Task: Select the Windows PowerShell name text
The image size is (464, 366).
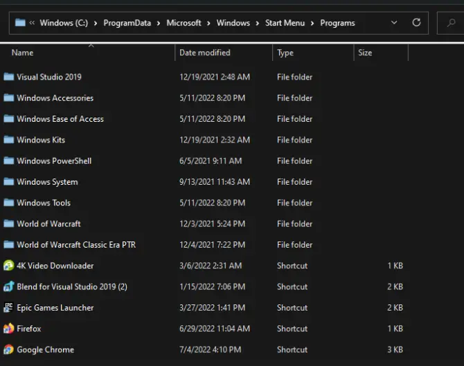Action: pyautogui.click(x=54, y=161)
